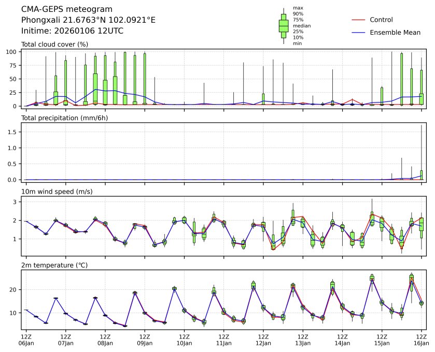The height and width of the screenshot is (352, 435).
Task: Click the Phongxali coordinates text
Action: (x=88, y=20)
